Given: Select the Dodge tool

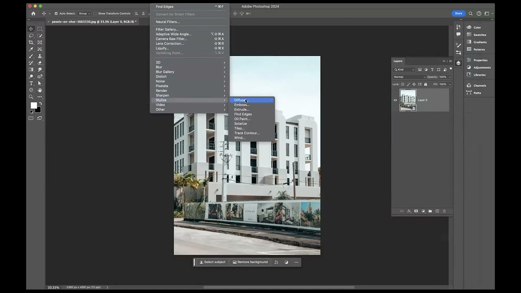Looking at the screenshot, I should pos(31,77).
